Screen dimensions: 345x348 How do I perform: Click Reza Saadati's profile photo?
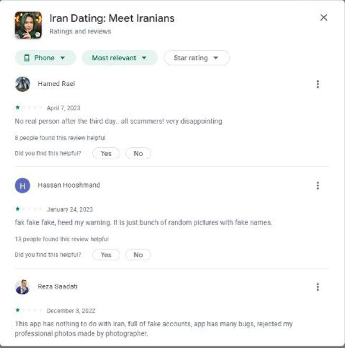coord(23,287)
